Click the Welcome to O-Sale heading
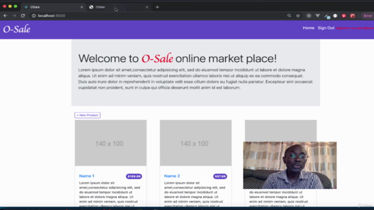This screenshot has height=210, width=374. (x=178, y=58)
